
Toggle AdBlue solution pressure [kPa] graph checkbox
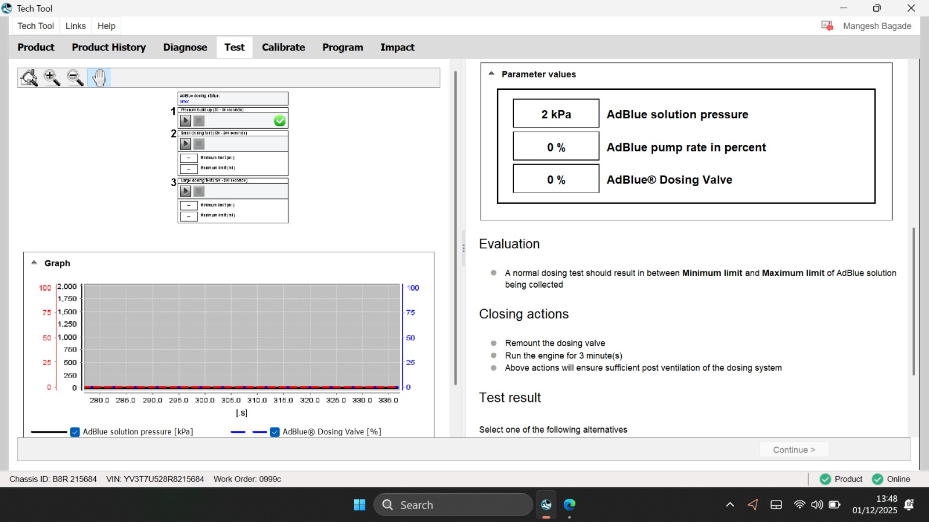click(x=75, y=432)
